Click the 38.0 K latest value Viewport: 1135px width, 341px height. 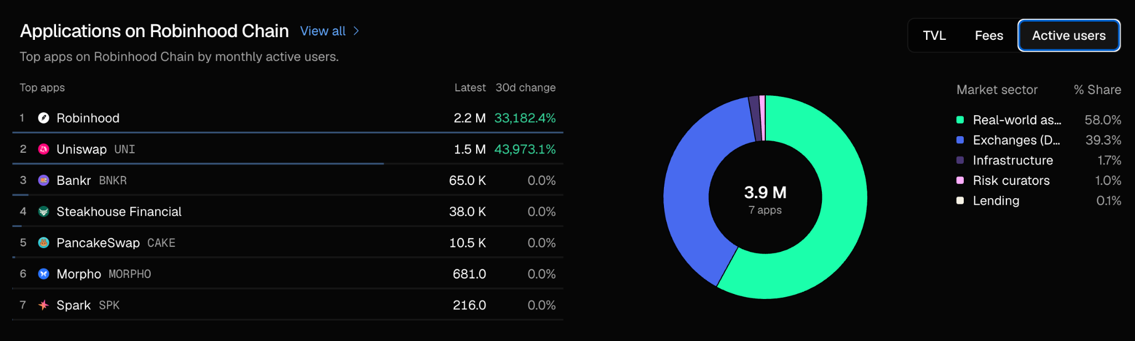pyautogui.click(x=468, y=211)
